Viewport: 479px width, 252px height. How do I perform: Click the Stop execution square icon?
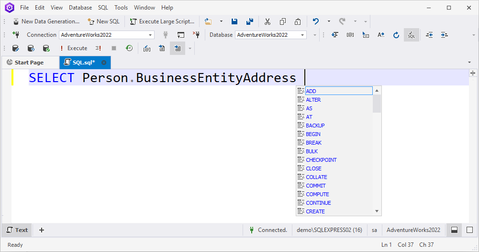pos(113,48)
